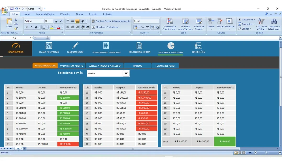Select the Valores em Aberto tab

point(72,66)
